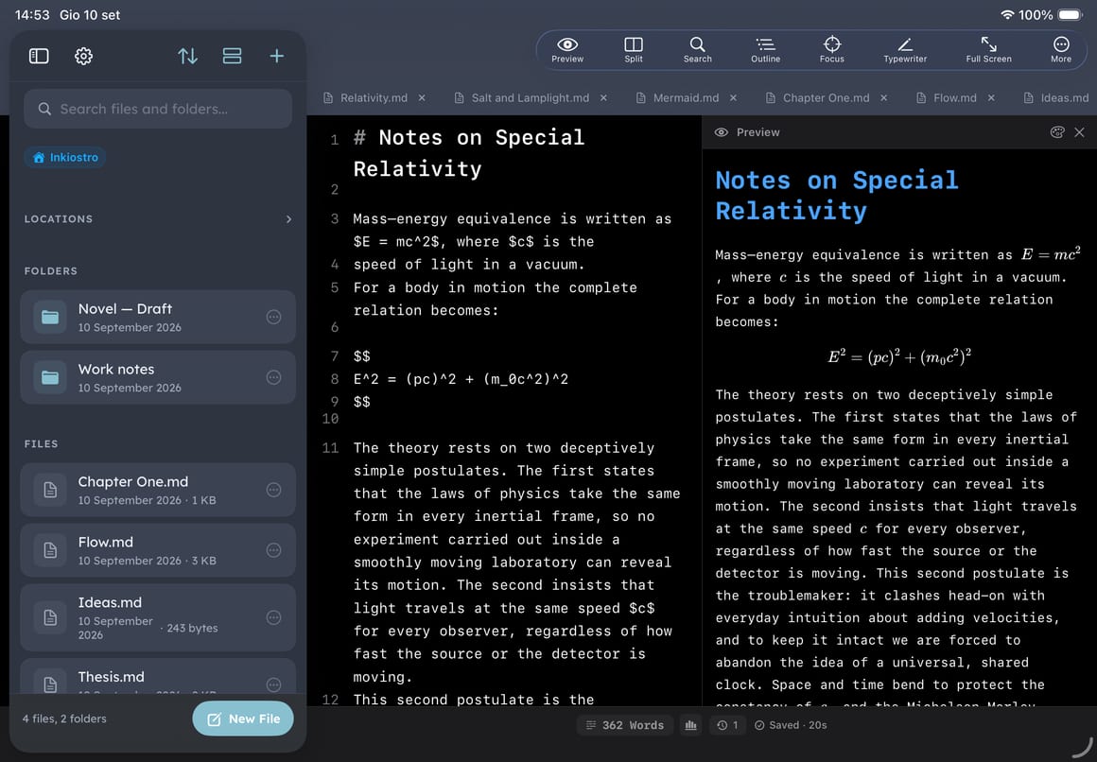This screenshot has height=762, width=1097.
Task: Check the battery 100% indicator
Action: tap(1051, 15)
